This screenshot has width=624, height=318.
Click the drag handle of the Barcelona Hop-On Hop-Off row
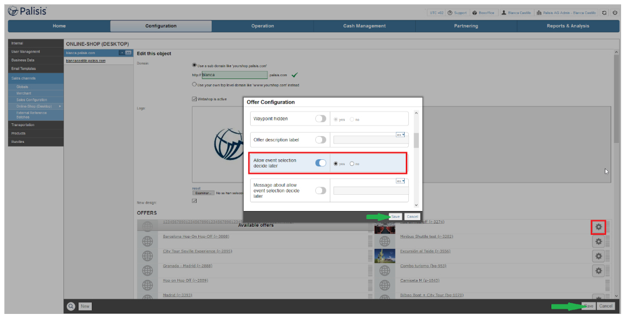[370, 241]
